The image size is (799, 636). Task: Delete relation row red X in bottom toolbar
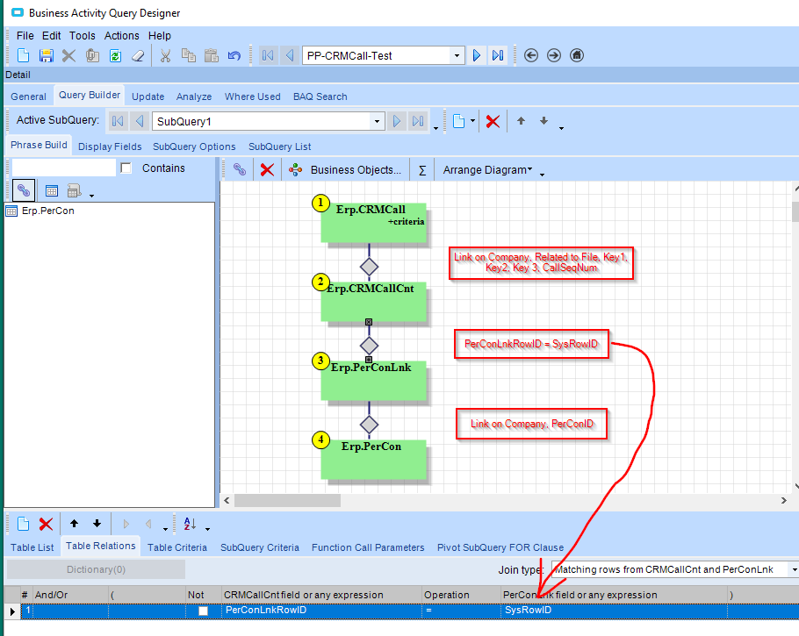point(46,524)
